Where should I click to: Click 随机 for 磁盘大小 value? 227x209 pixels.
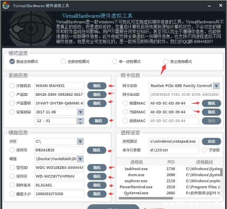[97, 194]
